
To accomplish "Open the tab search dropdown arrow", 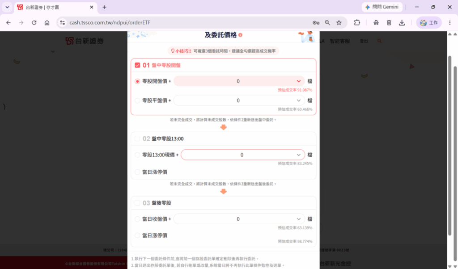I will [x=7, y=7].
